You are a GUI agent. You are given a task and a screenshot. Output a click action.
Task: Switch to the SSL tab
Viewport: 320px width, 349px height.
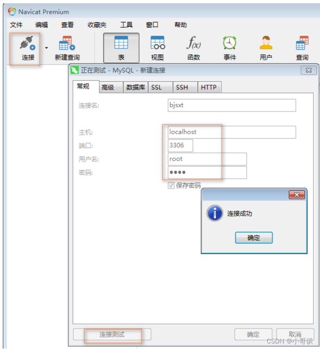(160, 87)
